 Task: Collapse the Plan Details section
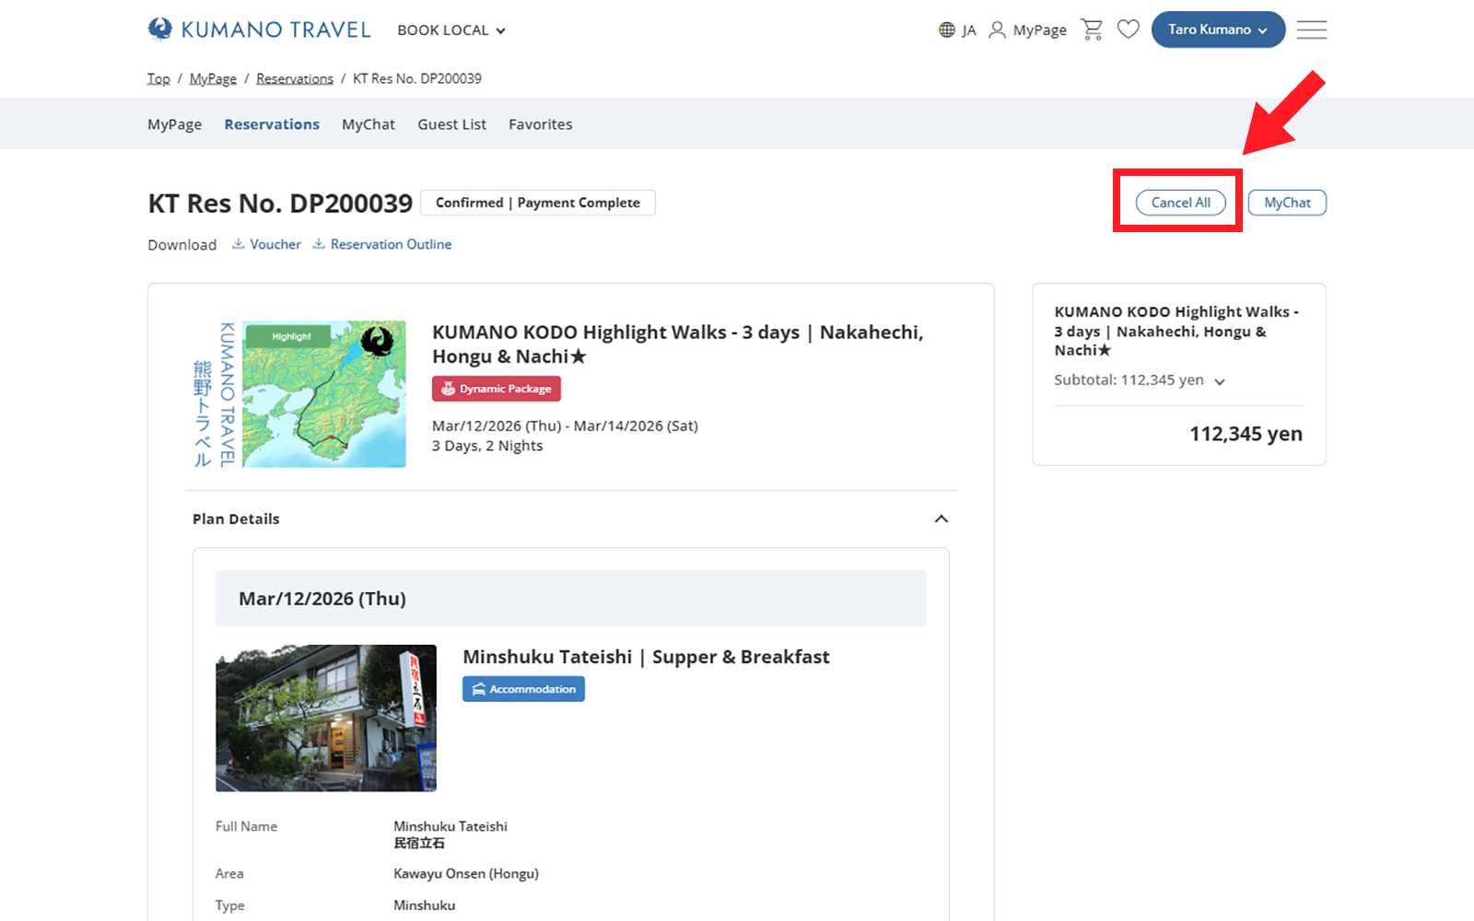click(x=941, y=519)
